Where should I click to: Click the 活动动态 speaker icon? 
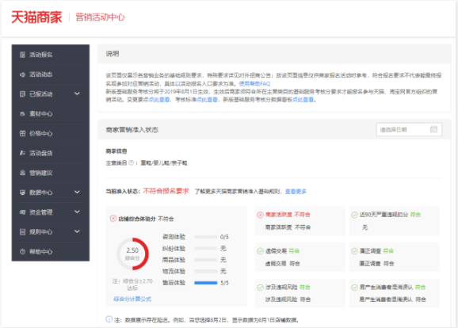[x=22, y=74]
